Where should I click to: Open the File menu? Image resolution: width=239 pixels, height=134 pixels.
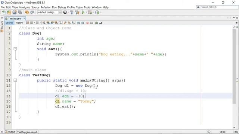[x=3, y=7]
